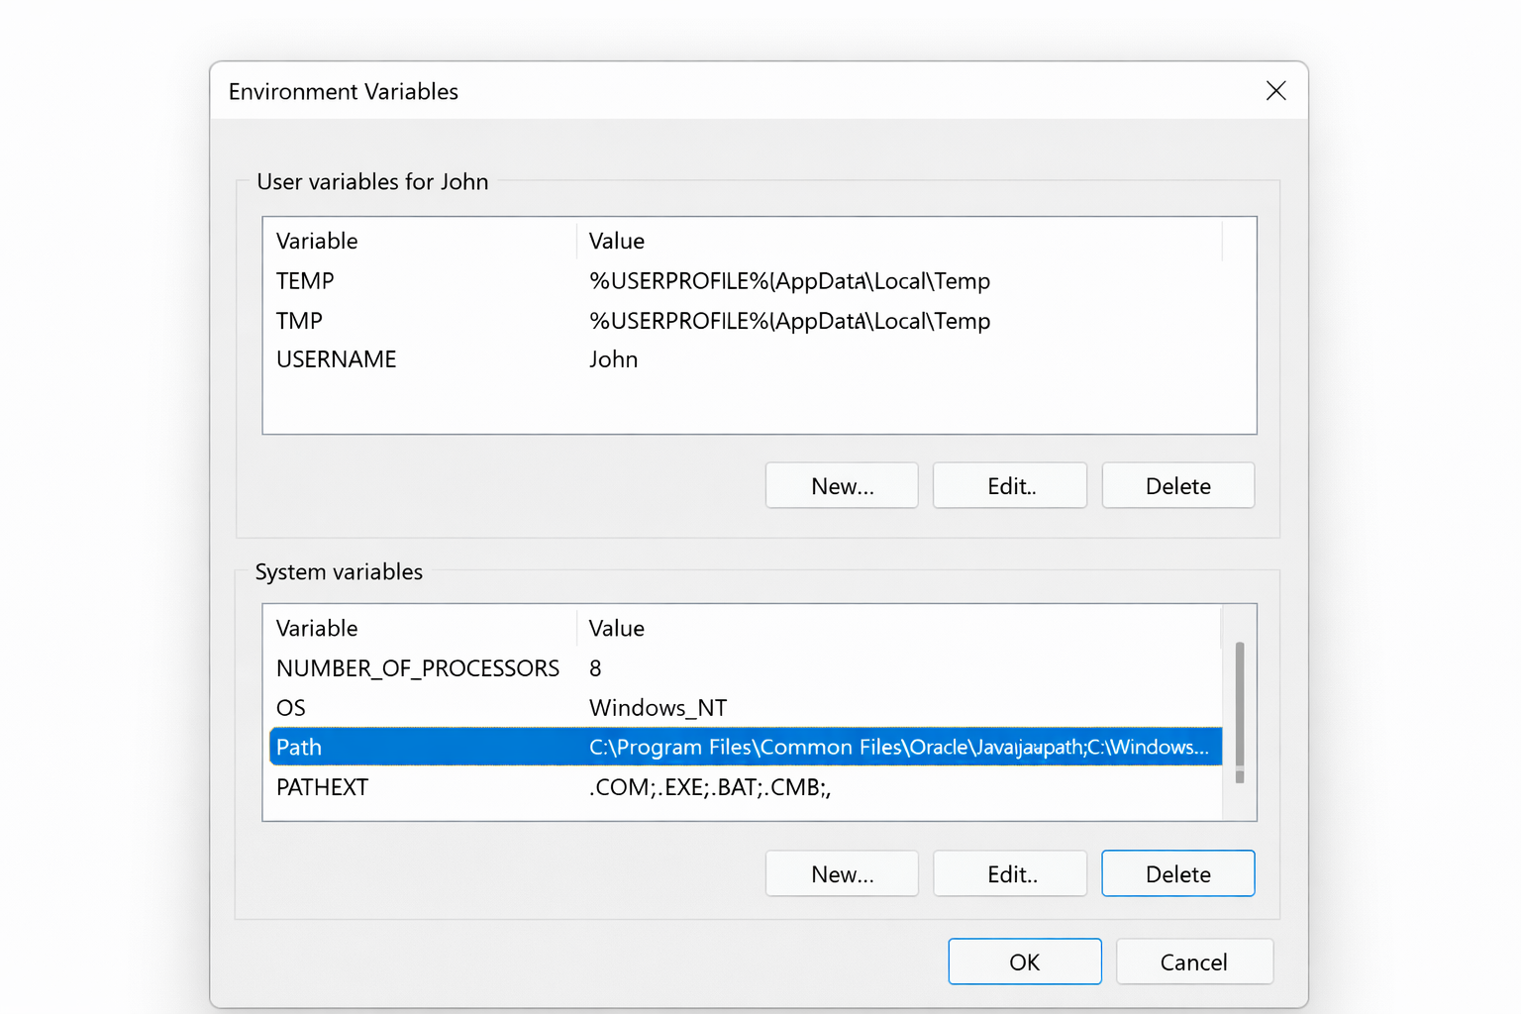Click Edit under system variables
The height and width of the screenshot is (1014, 1521).
pos(1009,873)
